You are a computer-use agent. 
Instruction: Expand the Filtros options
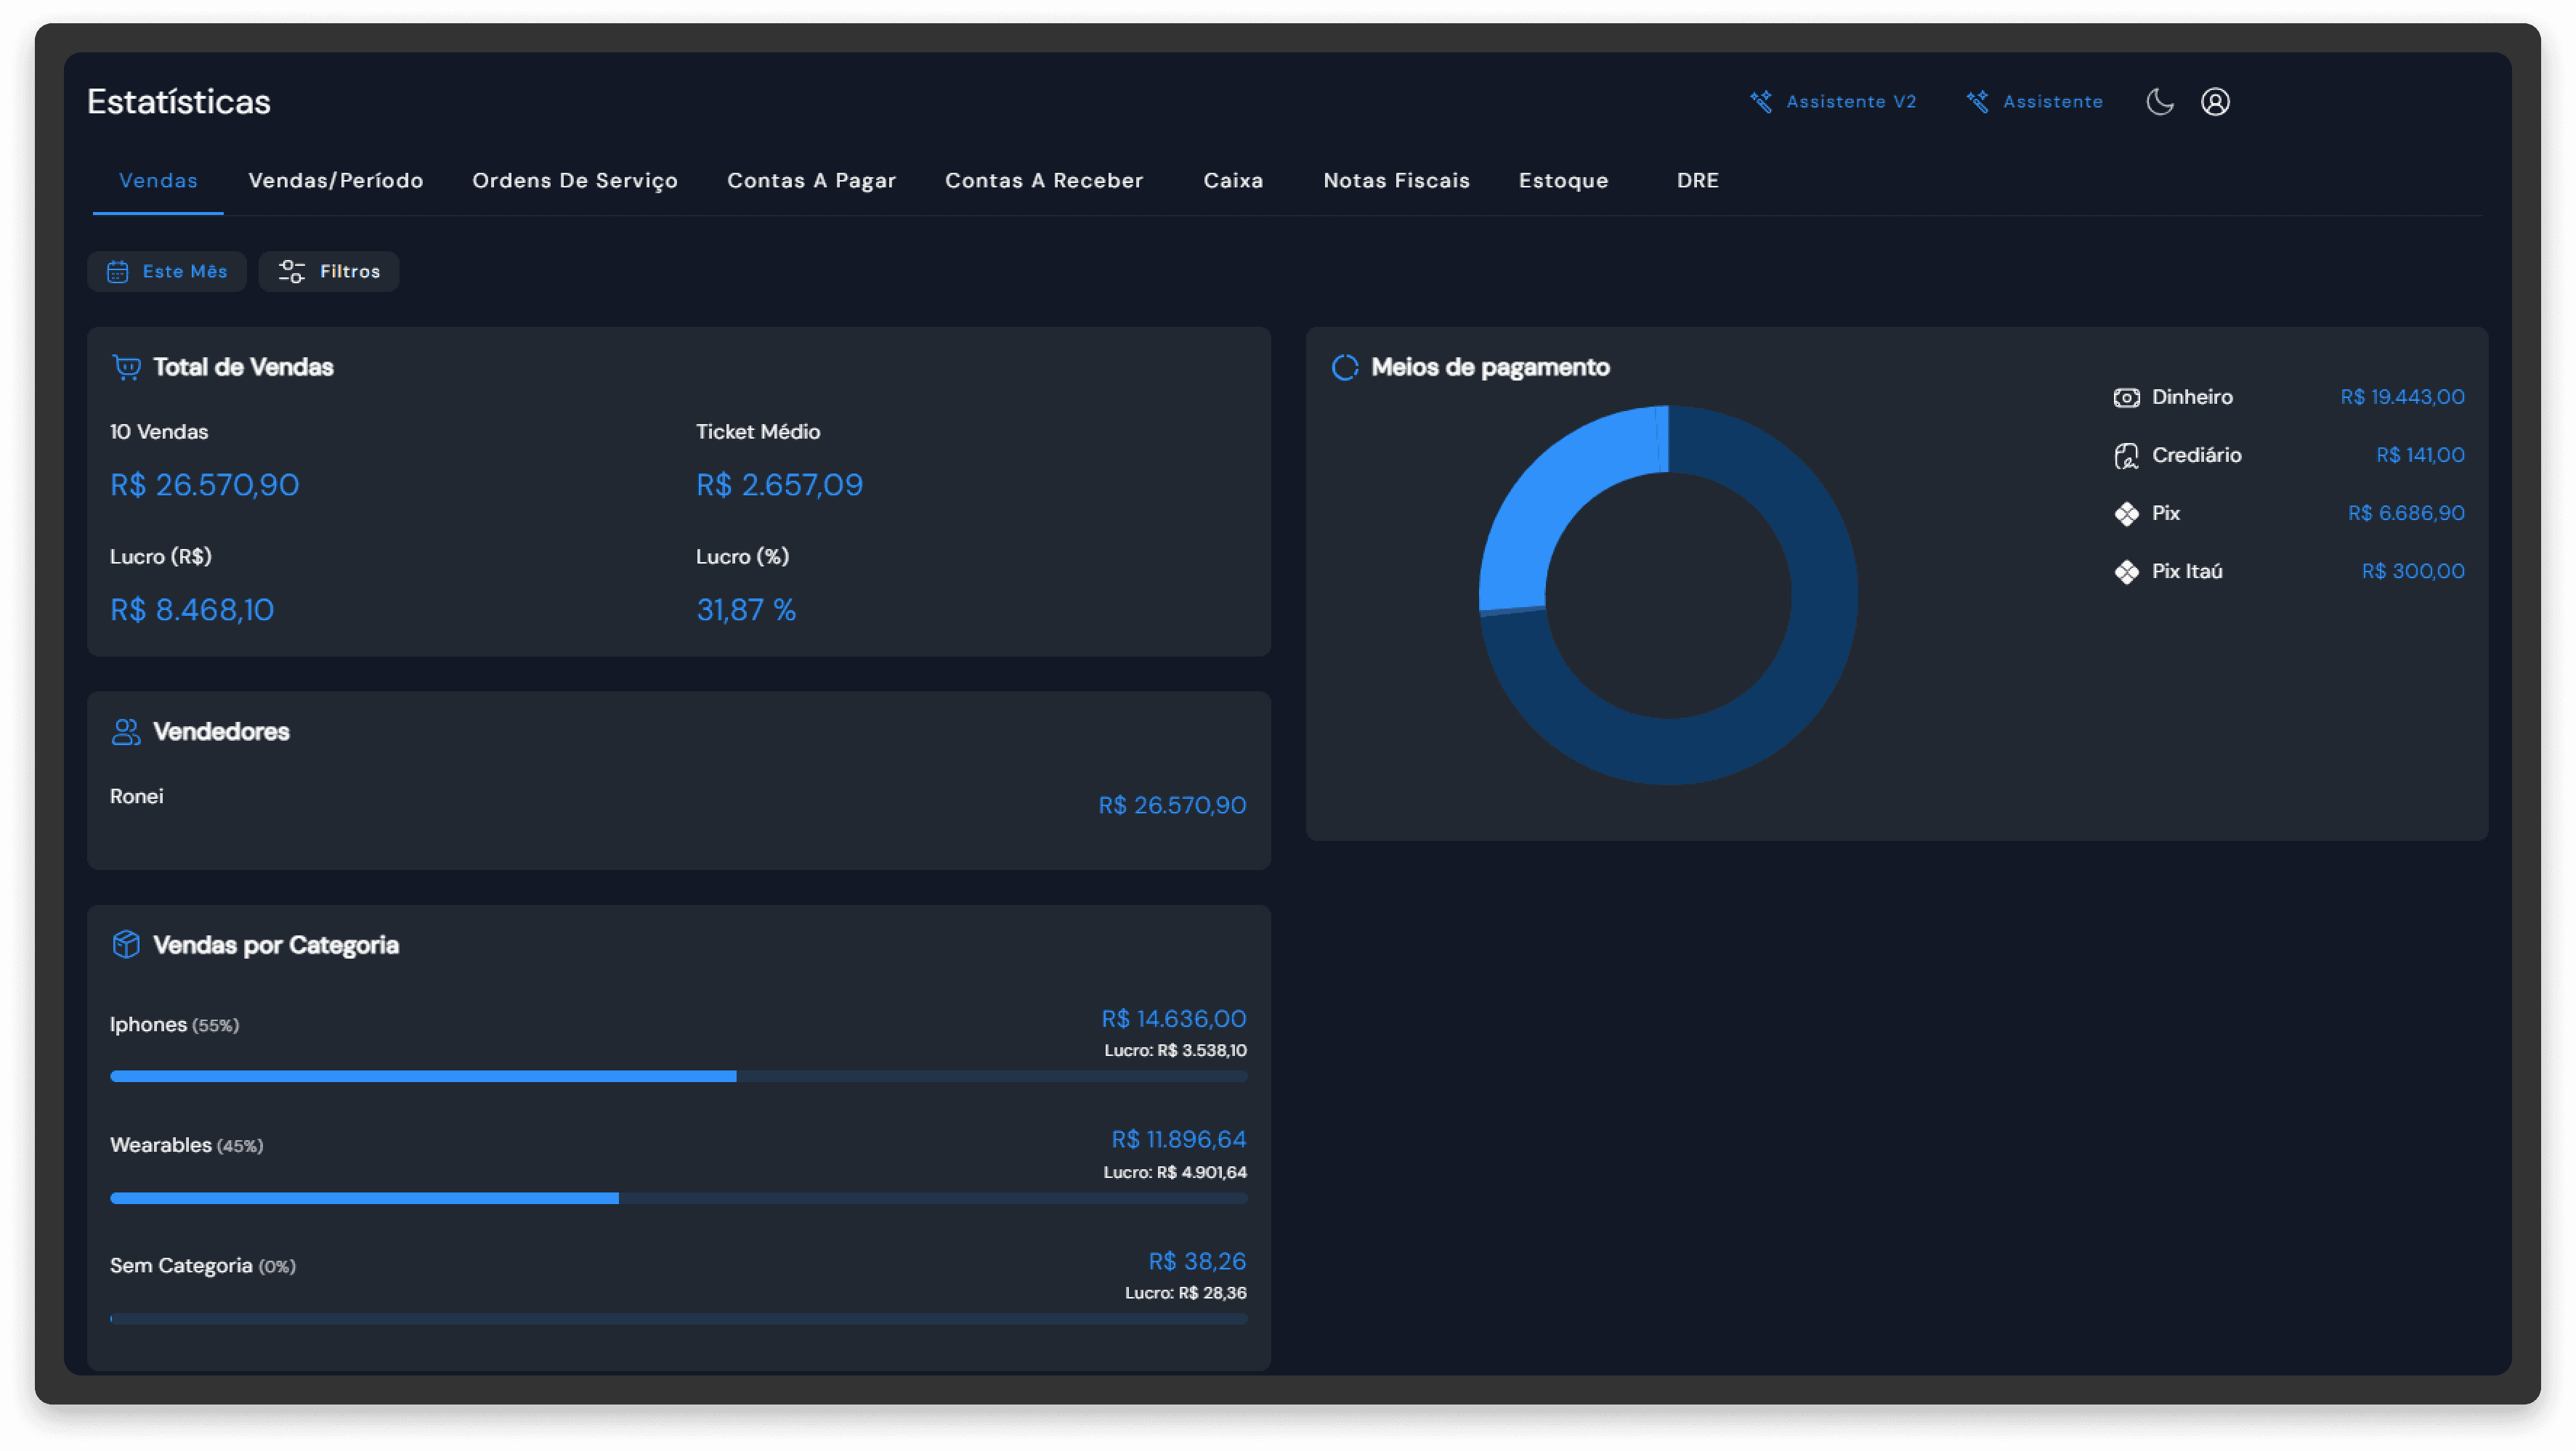(329, 272)
